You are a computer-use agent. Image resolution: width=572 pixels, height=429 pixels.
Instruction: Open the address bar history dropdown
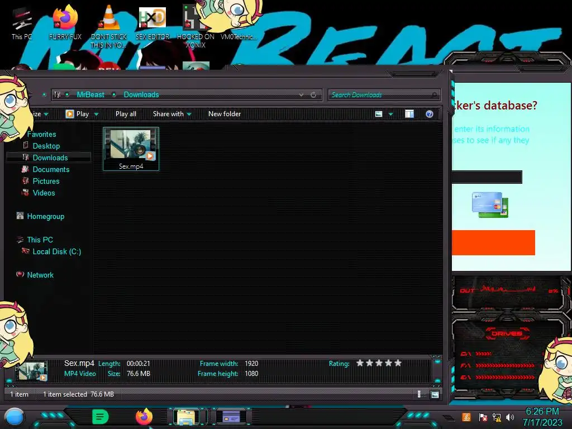coord(301,95)
